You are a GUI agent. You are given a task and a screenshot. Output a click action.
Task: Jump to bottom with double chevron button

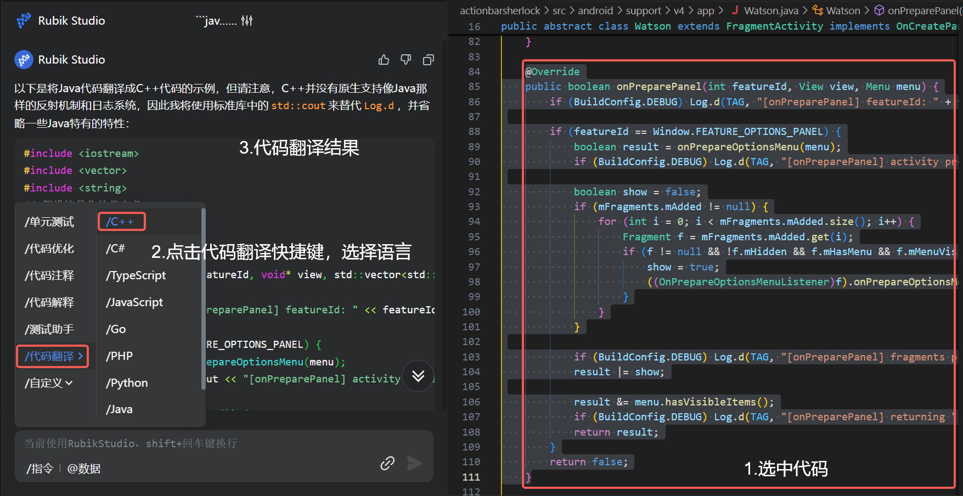click(x=418, y=376)
